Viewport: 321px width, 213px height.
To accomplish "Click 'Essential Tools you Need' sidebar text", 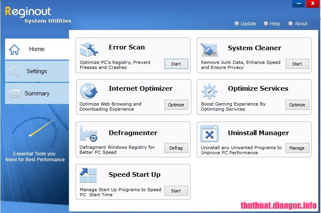I will tap(35, 157).
